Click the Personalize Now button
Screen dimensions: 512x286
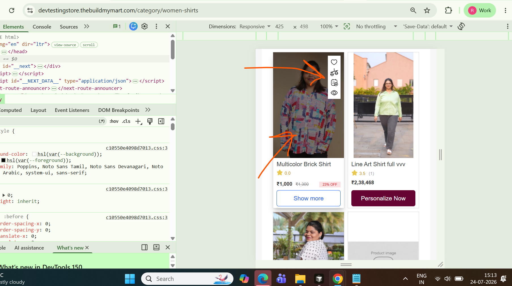tap(383, 198)
